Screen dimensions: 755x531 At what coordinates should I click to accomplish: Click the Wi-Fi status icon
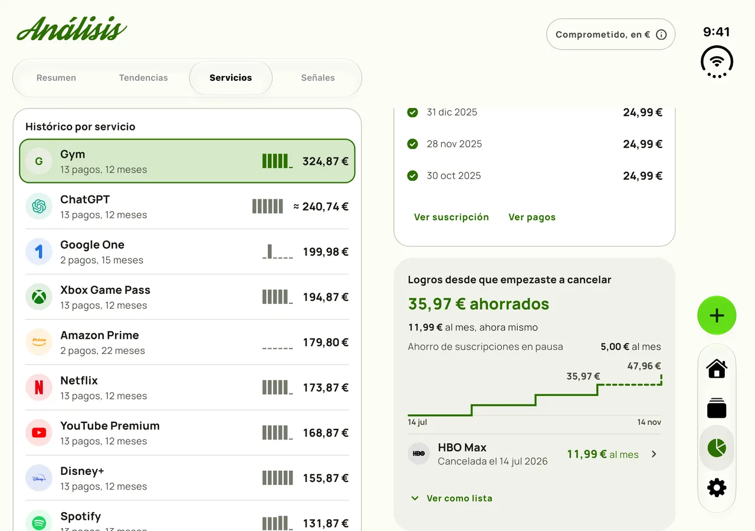click(717, 61)
